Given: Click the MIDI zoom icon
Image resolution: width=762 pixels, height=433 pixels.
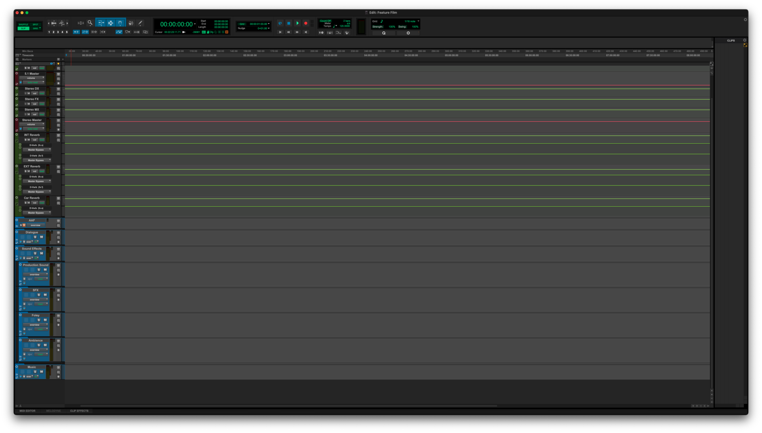Looking at the screenshot, I should (x=62, y=23).
